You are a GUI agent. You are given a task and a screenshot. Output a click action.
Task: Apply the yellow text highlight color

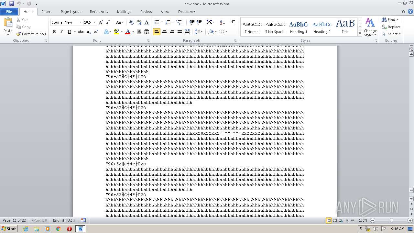click(x=116, y=32)
